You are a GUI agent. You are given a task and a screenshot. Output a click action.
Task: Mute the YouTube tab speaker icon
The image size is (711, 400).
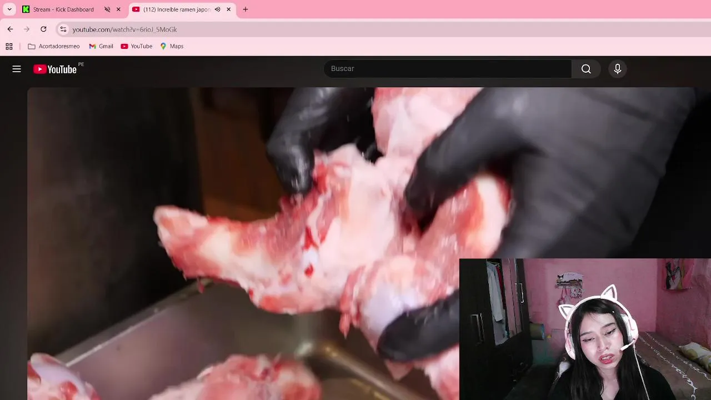click(218, 9)
